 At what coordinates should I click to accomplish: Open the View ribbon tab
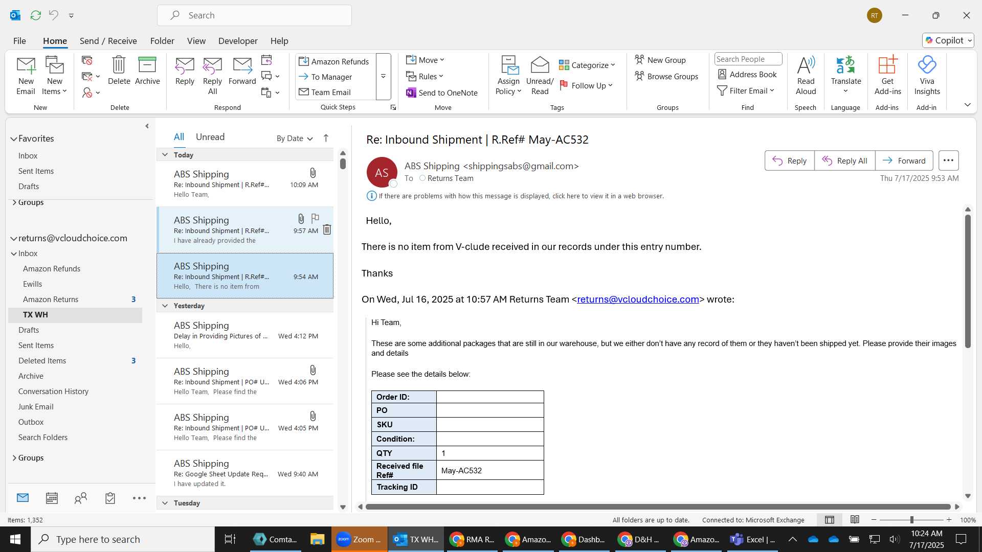pos(196,40)
